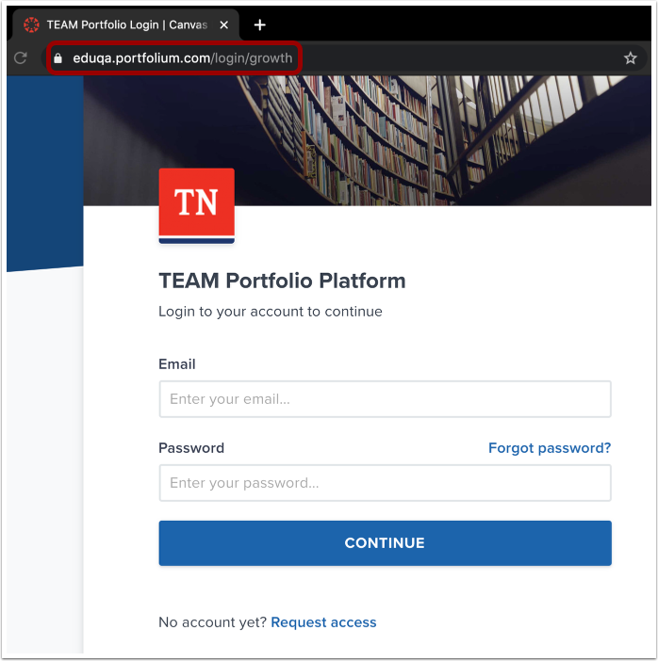Select the TEAM Portfolio Login browser tab
The image size is (658, 661).
[125, 24]
